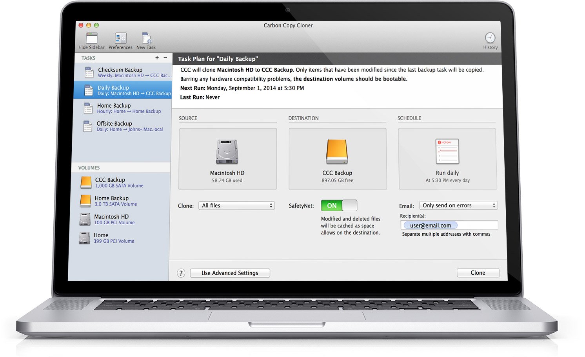Click the Recipient(s) email input field

449,225
